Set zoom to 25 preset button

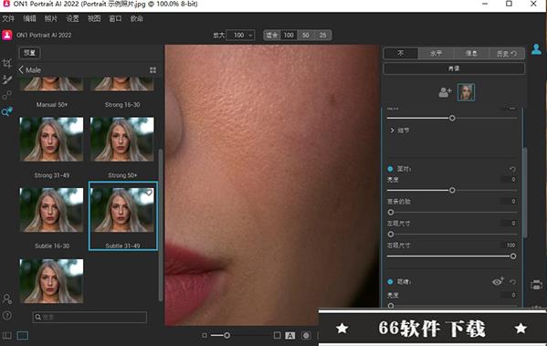coord(322,35)
